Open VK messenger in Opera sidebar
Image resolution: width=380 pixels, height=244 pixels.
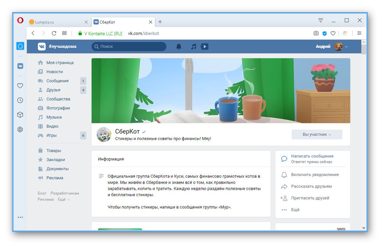pyautogui.click(x=21, y=66)
